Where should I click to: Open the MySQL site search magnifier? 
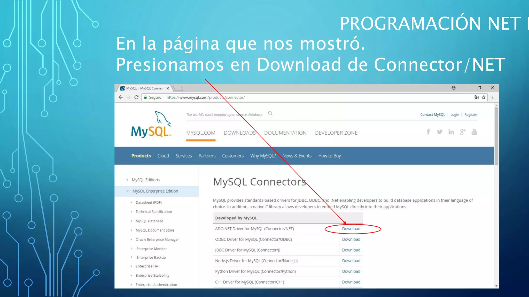pyautogui.click(x=270, y=113)
